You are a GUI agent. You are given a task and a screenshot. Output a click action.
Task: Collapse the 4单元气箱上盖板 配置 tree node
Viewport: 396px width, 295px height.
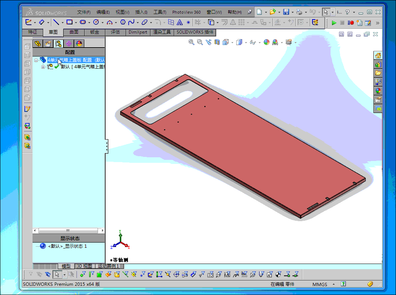click(36, 60)
